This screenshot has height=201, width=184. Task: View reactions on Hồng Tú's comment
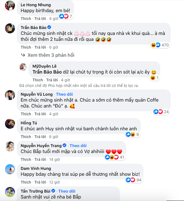tap(133, 134)
